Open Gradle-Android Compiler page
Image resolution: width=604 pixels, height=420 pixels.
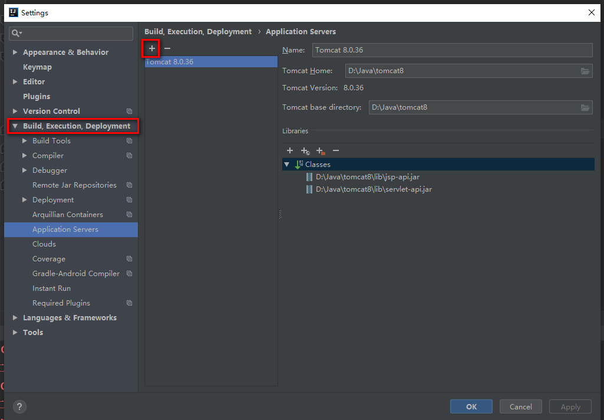(x=76, y=274)
